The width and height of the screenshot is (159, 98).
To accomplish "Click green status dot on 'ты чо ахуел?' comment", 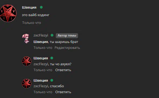I will click(x=52, y=58).
